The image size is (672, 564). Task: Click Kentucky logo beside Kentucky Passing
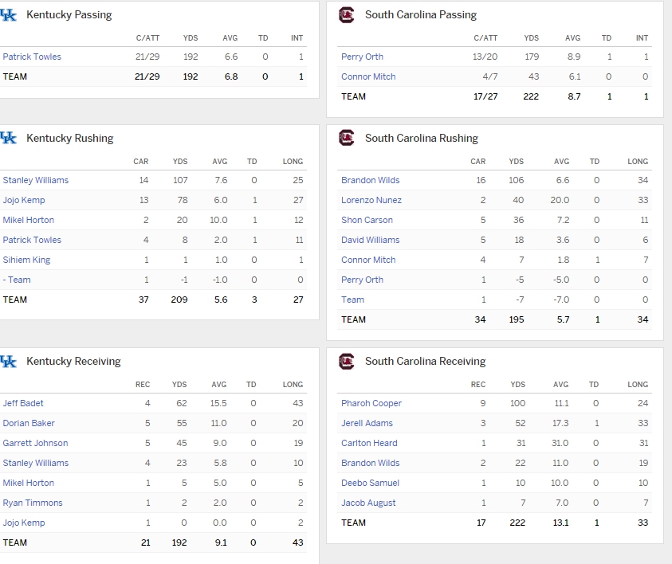click(x=9, y=14)
